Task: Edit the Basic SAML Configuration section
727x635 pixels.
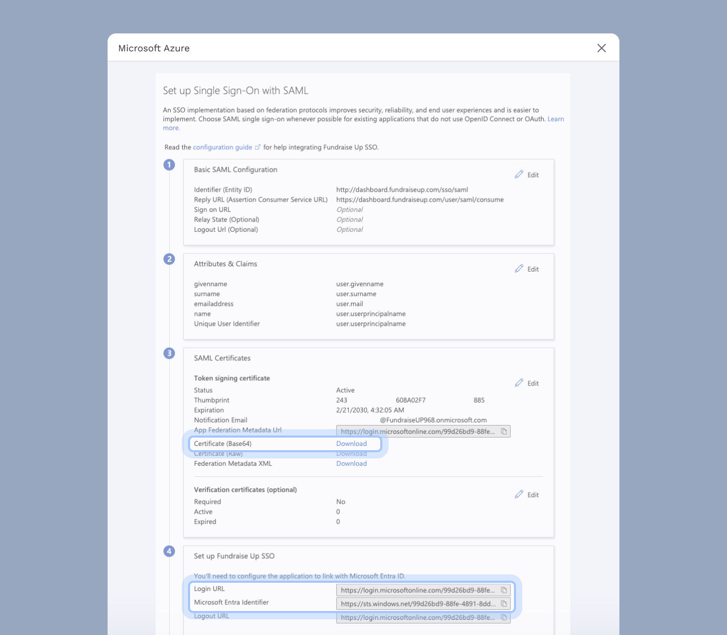Action: click(x=526, y=175)
